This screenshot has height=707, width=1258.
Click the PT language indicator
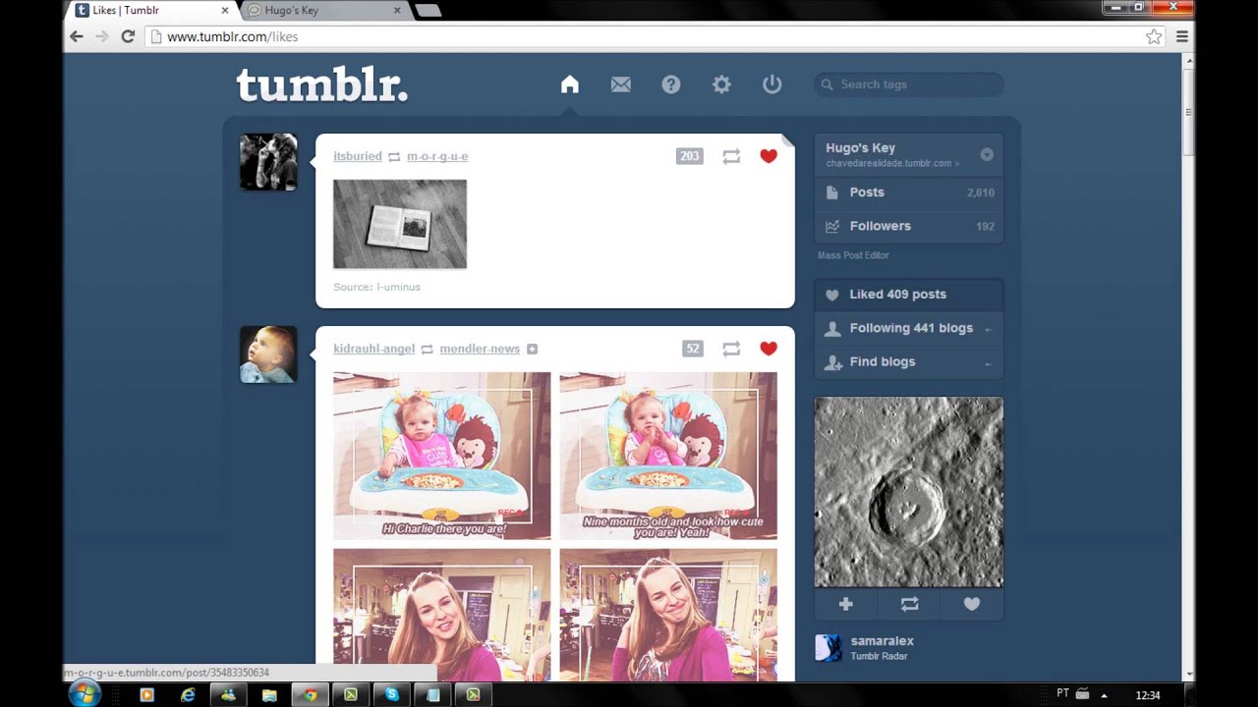coord(1062,693)
